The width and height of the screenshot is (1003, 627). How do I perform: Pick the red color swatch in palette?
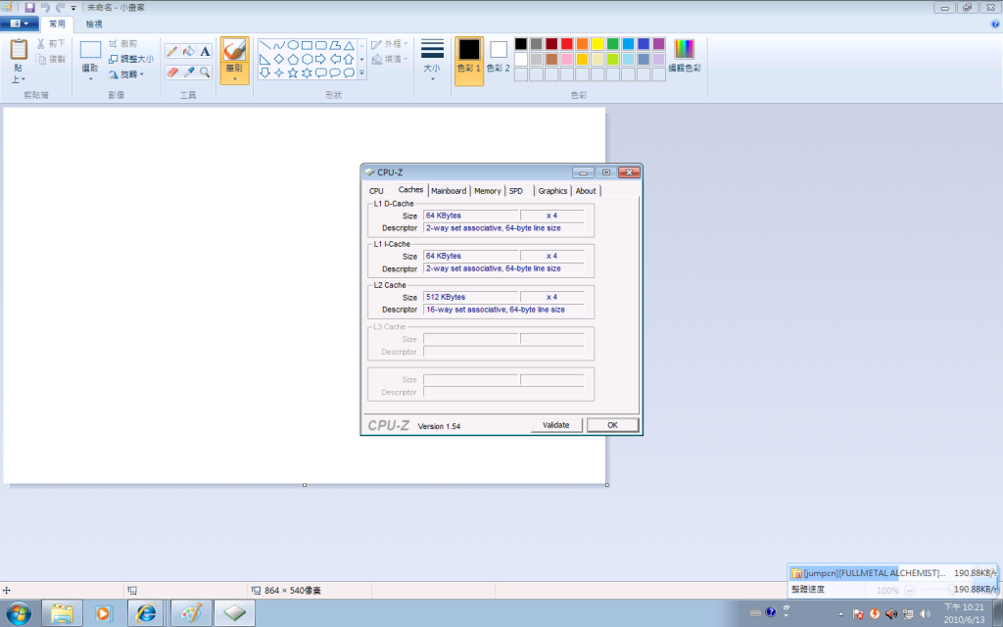(566, 44)
